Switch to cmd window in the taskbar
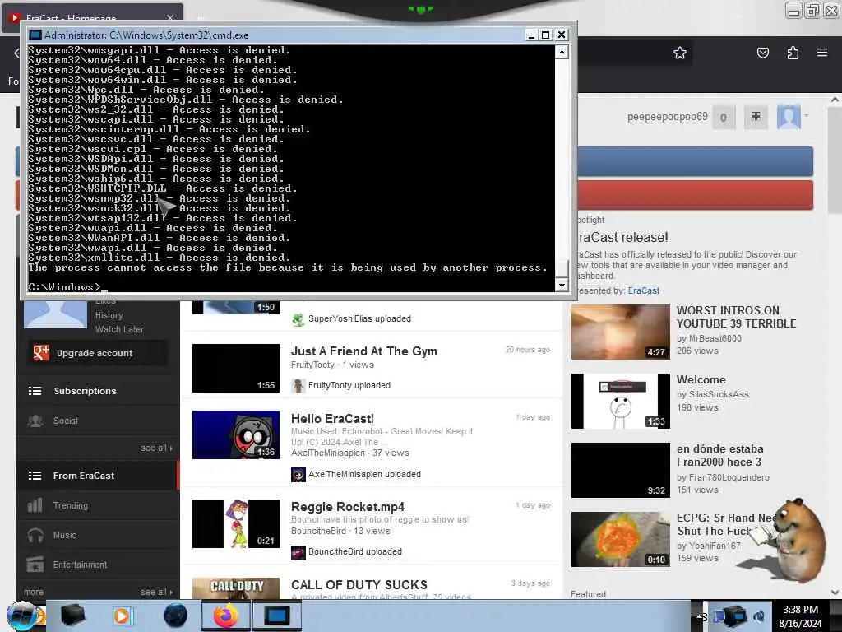The image size is (842, 632). (x=276, y=616)
